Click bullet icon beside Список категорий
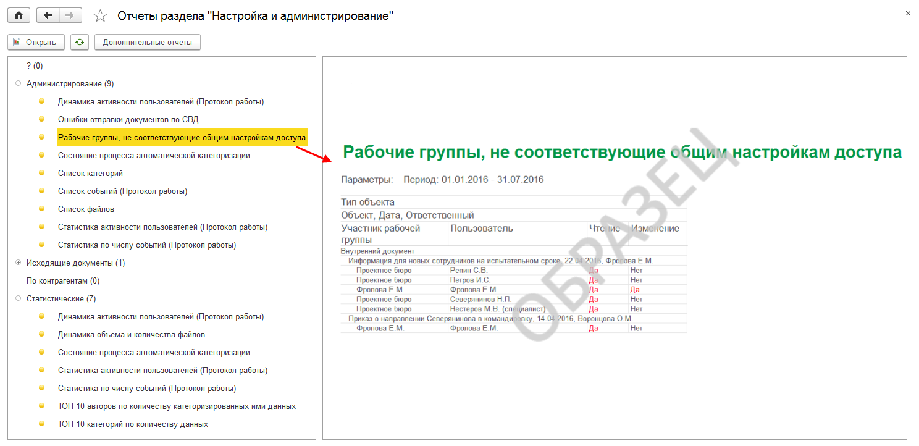 coord(42,172)
